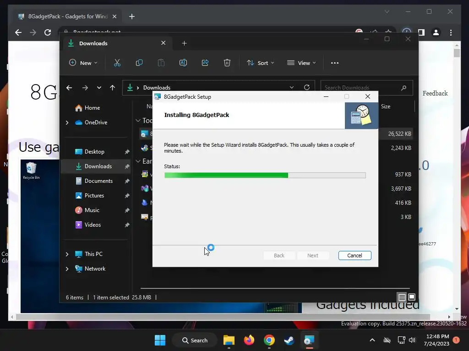The image size is (469, 351).
Task: Toggle Chrome side panel icon
Action: tap(421, 32)
